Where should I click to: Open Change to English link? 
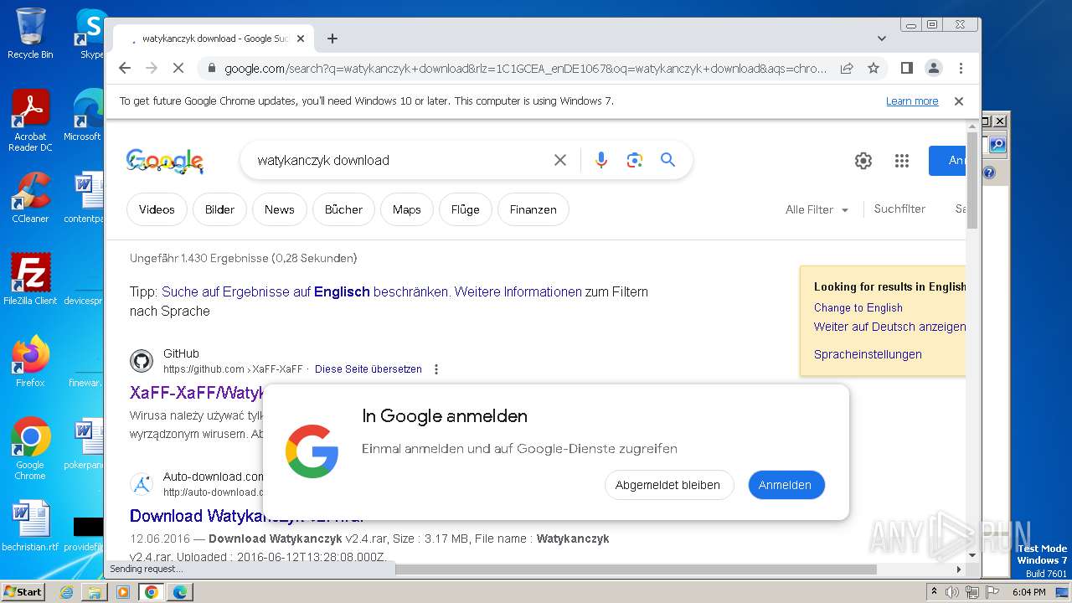tap(858, 308)
